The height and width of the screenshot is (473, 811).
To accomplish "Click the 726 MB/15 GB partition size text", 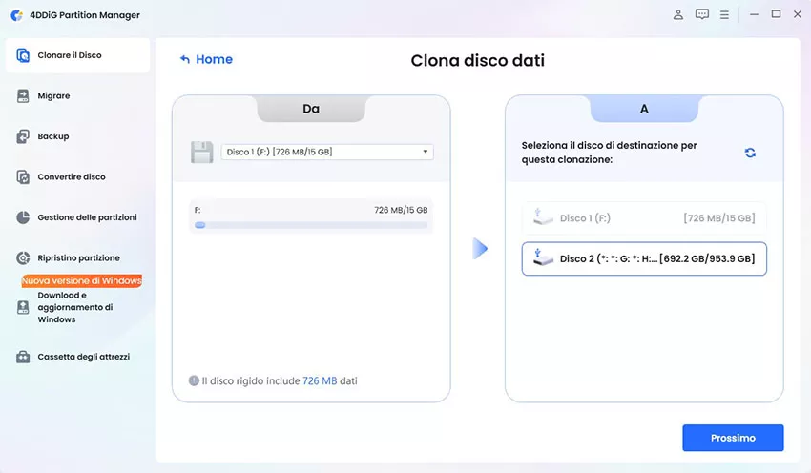I will coord(401,210).
